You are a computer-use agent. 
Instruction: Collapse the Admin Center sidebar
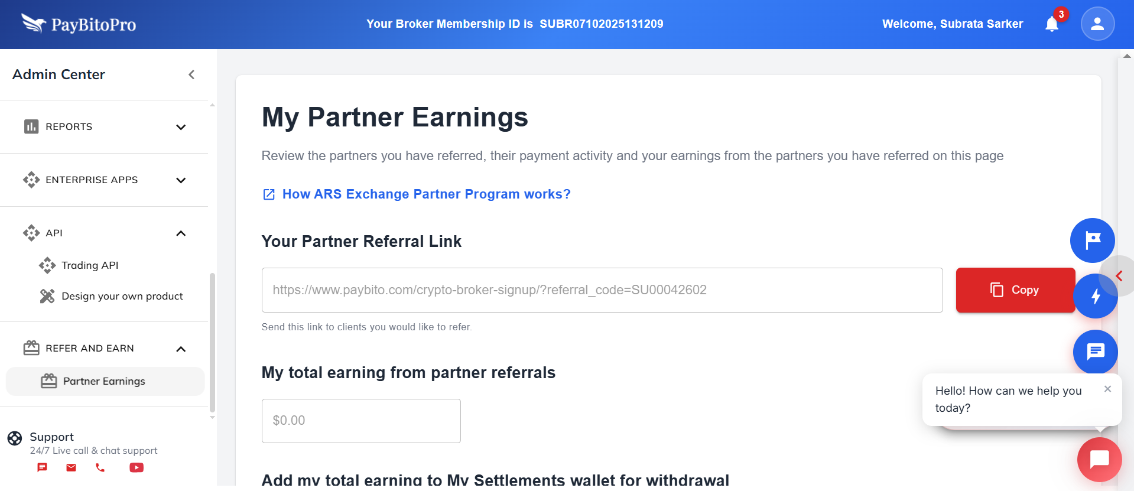coord(191,74)
